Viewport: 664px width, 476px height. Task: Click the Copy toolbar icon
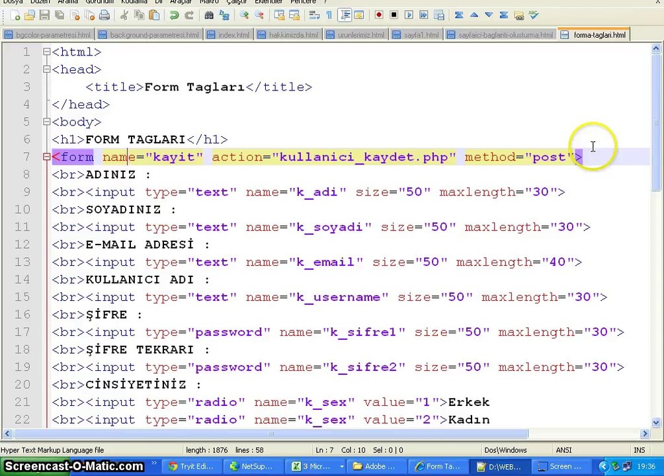pyautogui.click(x=140, y=16)
